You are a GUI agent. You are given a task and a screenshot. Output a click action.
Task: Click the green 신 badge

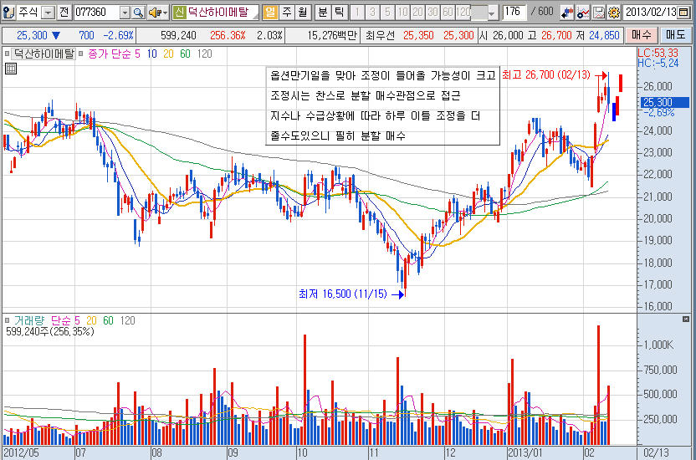point(179,12)
